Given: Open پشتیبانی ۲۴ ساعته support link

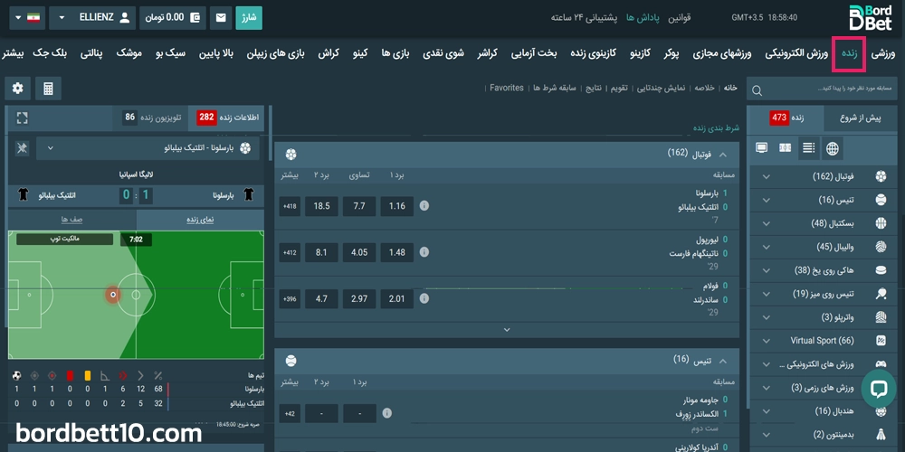Looking at the screenshot, I should pyautogui.click(x=584, y=18).
